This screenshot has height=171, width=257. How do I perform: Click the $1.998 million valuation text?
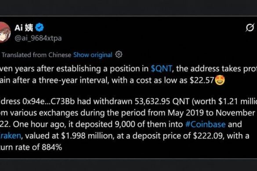[88, 136]
